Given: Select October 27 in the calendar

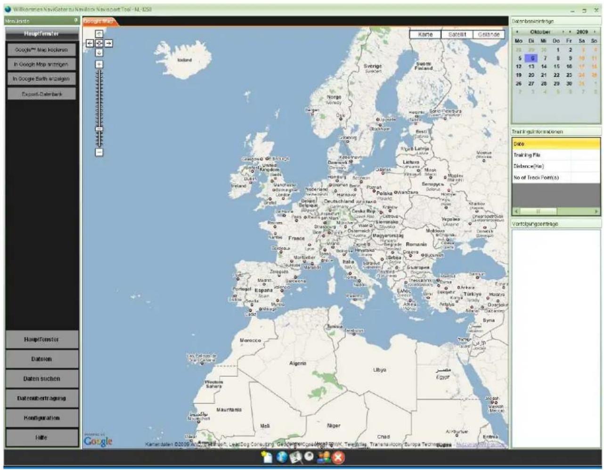Looking at the screenshot, I should click(x=531, y=83).
